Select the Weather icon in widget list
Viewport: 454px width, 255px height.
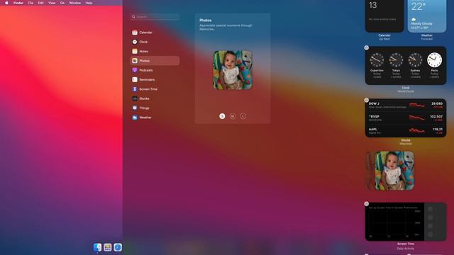click(x=135, y=118)
